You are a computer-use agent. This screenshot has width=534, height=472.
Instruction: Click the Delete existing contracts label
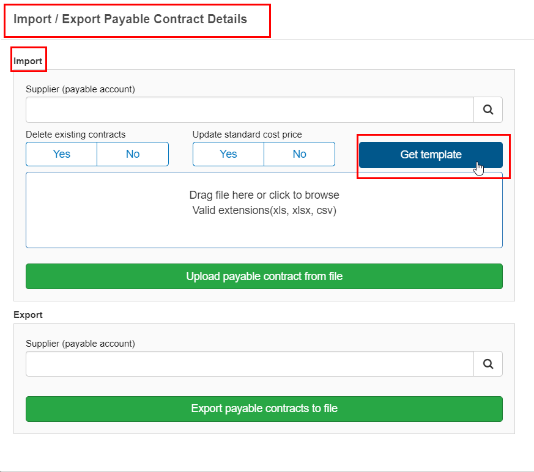(76, 135)
